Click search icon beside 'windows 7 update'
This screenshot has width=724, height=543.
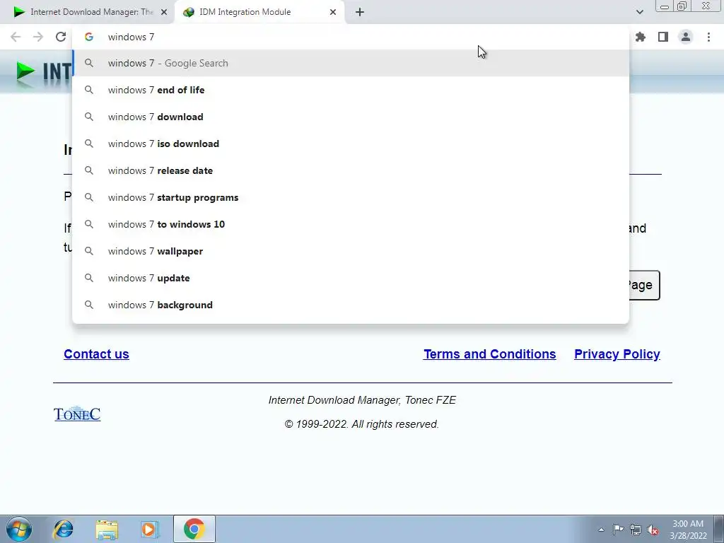pyautogui.click(x=88, y=278)
